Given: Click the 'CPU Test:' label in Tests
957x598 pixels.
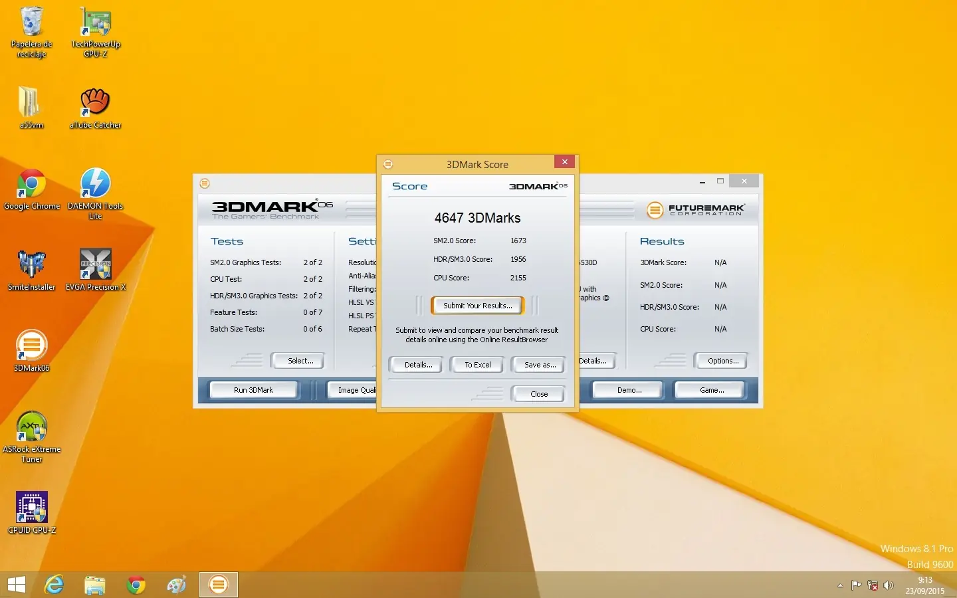Looking at the screenshot, I should tap(226, 279).
